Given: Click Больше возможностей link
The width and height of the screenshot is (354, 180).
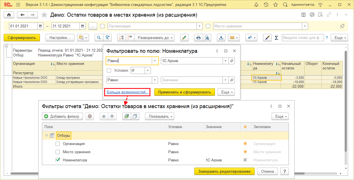Looking at the screenshot, I should coord(128,92).
